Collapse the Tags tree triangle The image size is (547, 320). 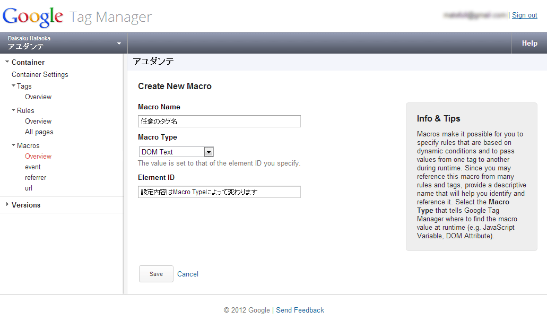[x=13, y=85]
